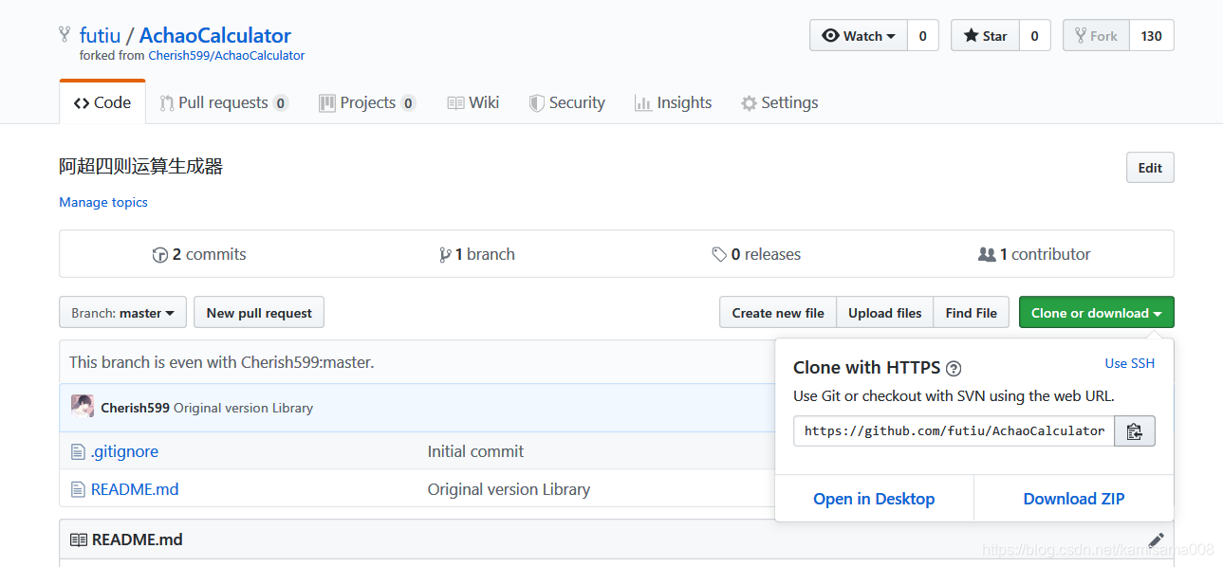Click Find File button
Image resolution: width=1223 pixels, height=567 pixels.
coord(972,313)
